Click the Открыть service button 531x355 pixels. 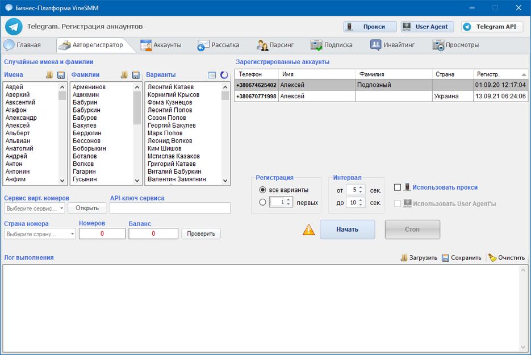[87, 208]
